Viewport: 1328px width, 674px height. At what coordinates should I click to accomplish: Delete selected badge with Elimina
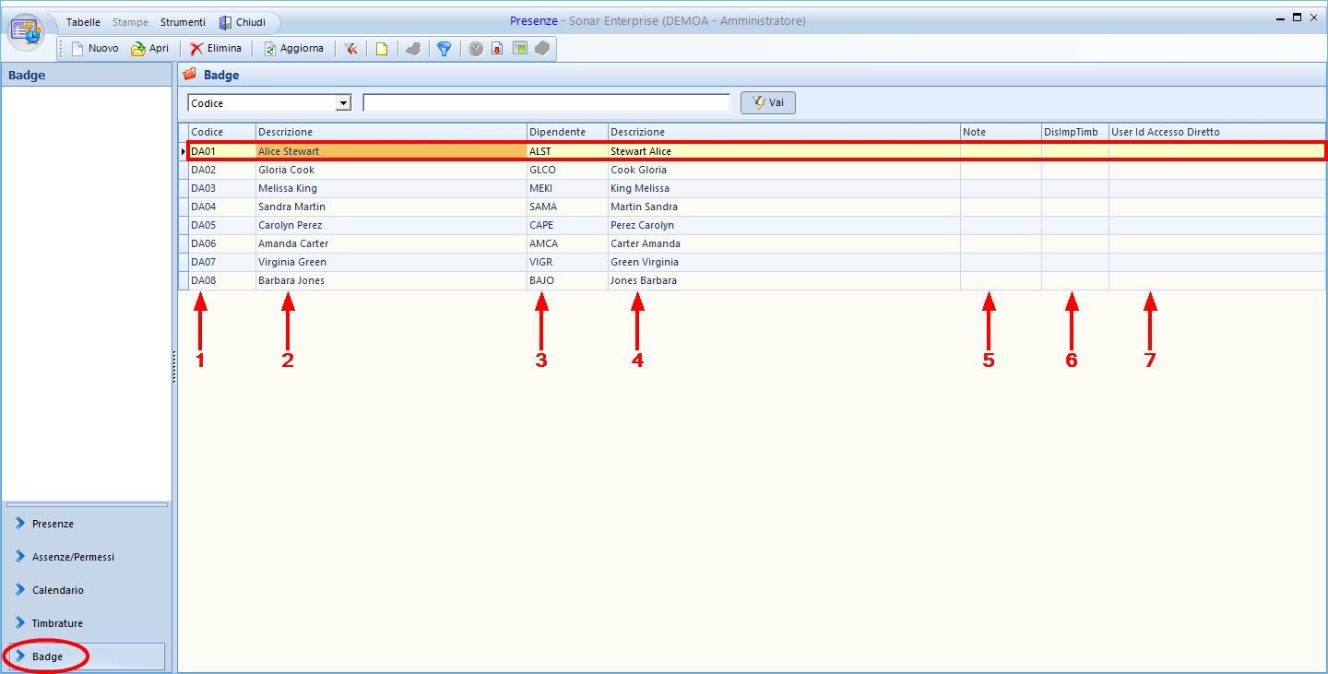216,49
